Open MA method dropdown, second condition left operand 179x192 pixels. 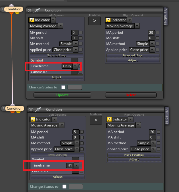click(77, 143)
